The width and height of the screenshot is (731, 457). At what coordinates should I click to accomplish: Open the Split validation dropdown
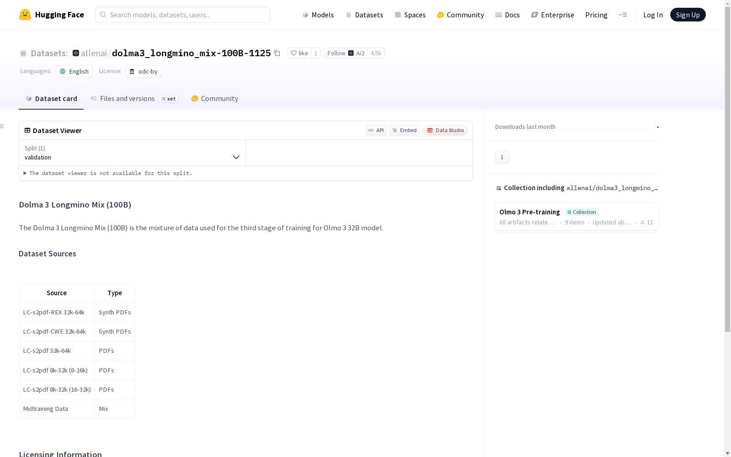coord(132,153)
